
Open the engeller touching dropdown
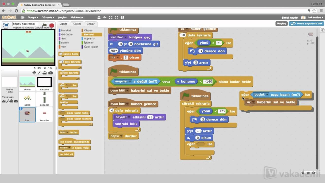tap(130, 82)
